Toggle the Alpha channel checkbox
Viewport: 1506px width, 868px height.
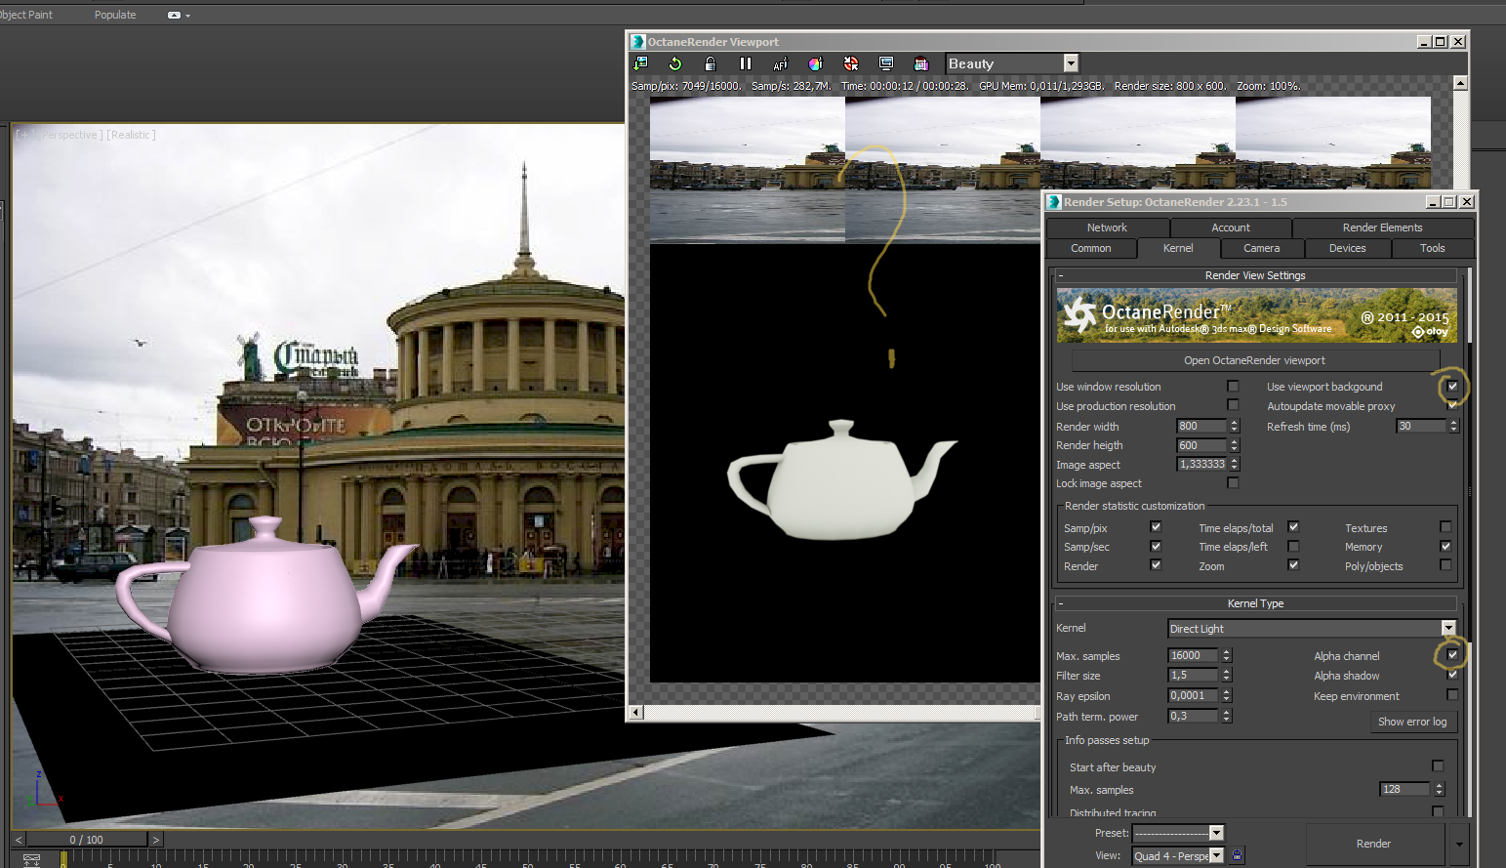click(1452, 655)
